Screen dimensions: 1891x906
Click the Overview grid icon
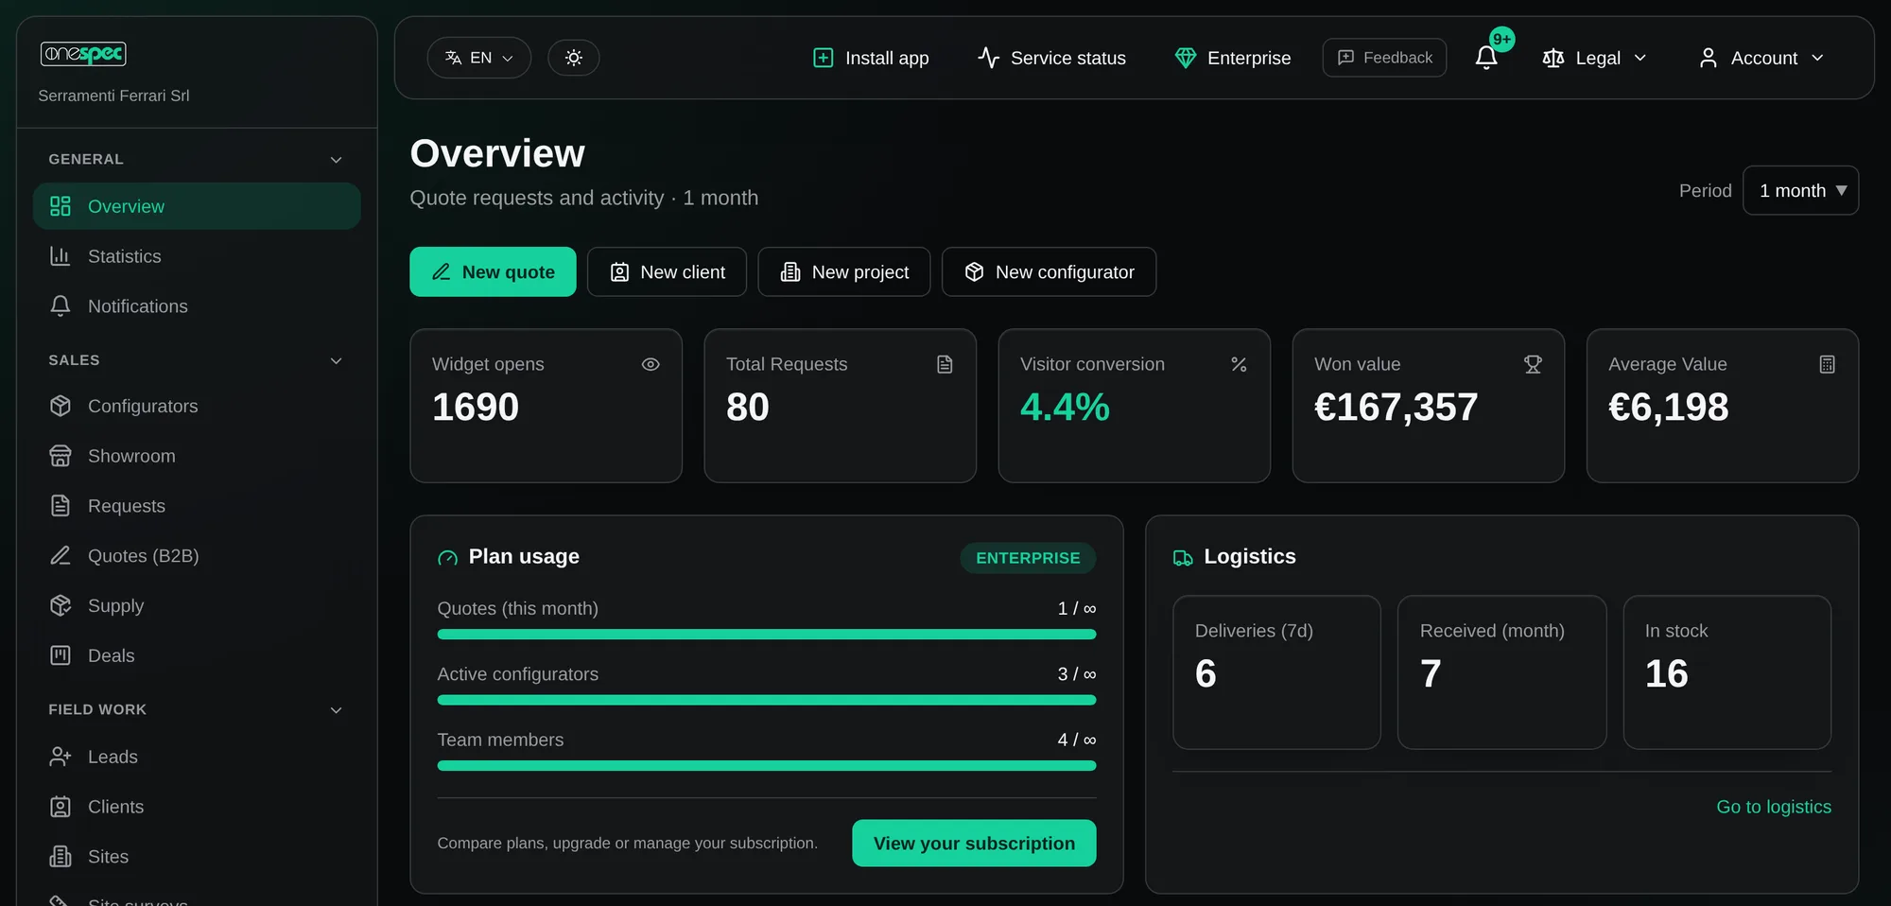[61, 206]
